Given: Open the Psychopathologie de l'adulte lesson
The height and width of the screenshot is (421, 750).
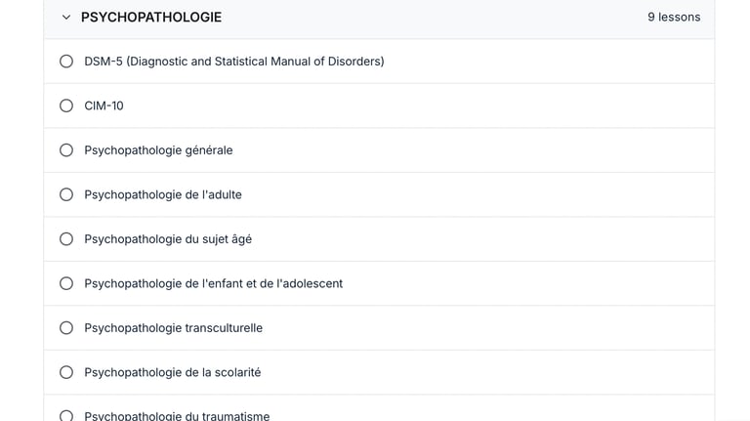Looking at the screenshot, I should click(163, 194).
